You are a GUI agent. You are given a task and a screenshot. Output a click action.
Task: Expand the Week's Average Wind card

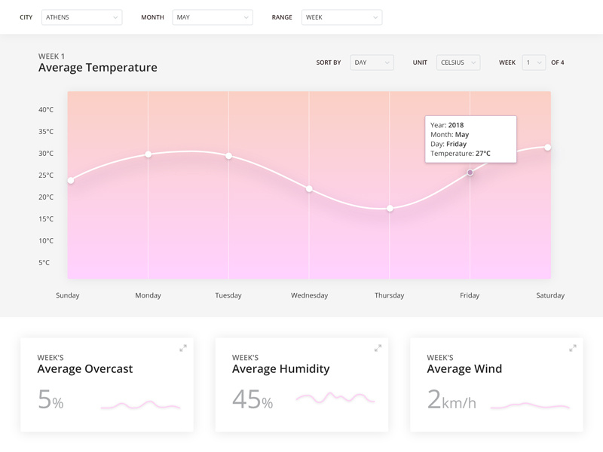click(572, 348)
